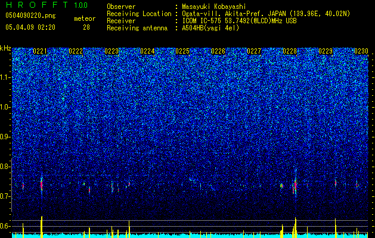Click the Observer label
Image resolution: width=375 pixels, height=238 pixels.
tap(121, 7)
